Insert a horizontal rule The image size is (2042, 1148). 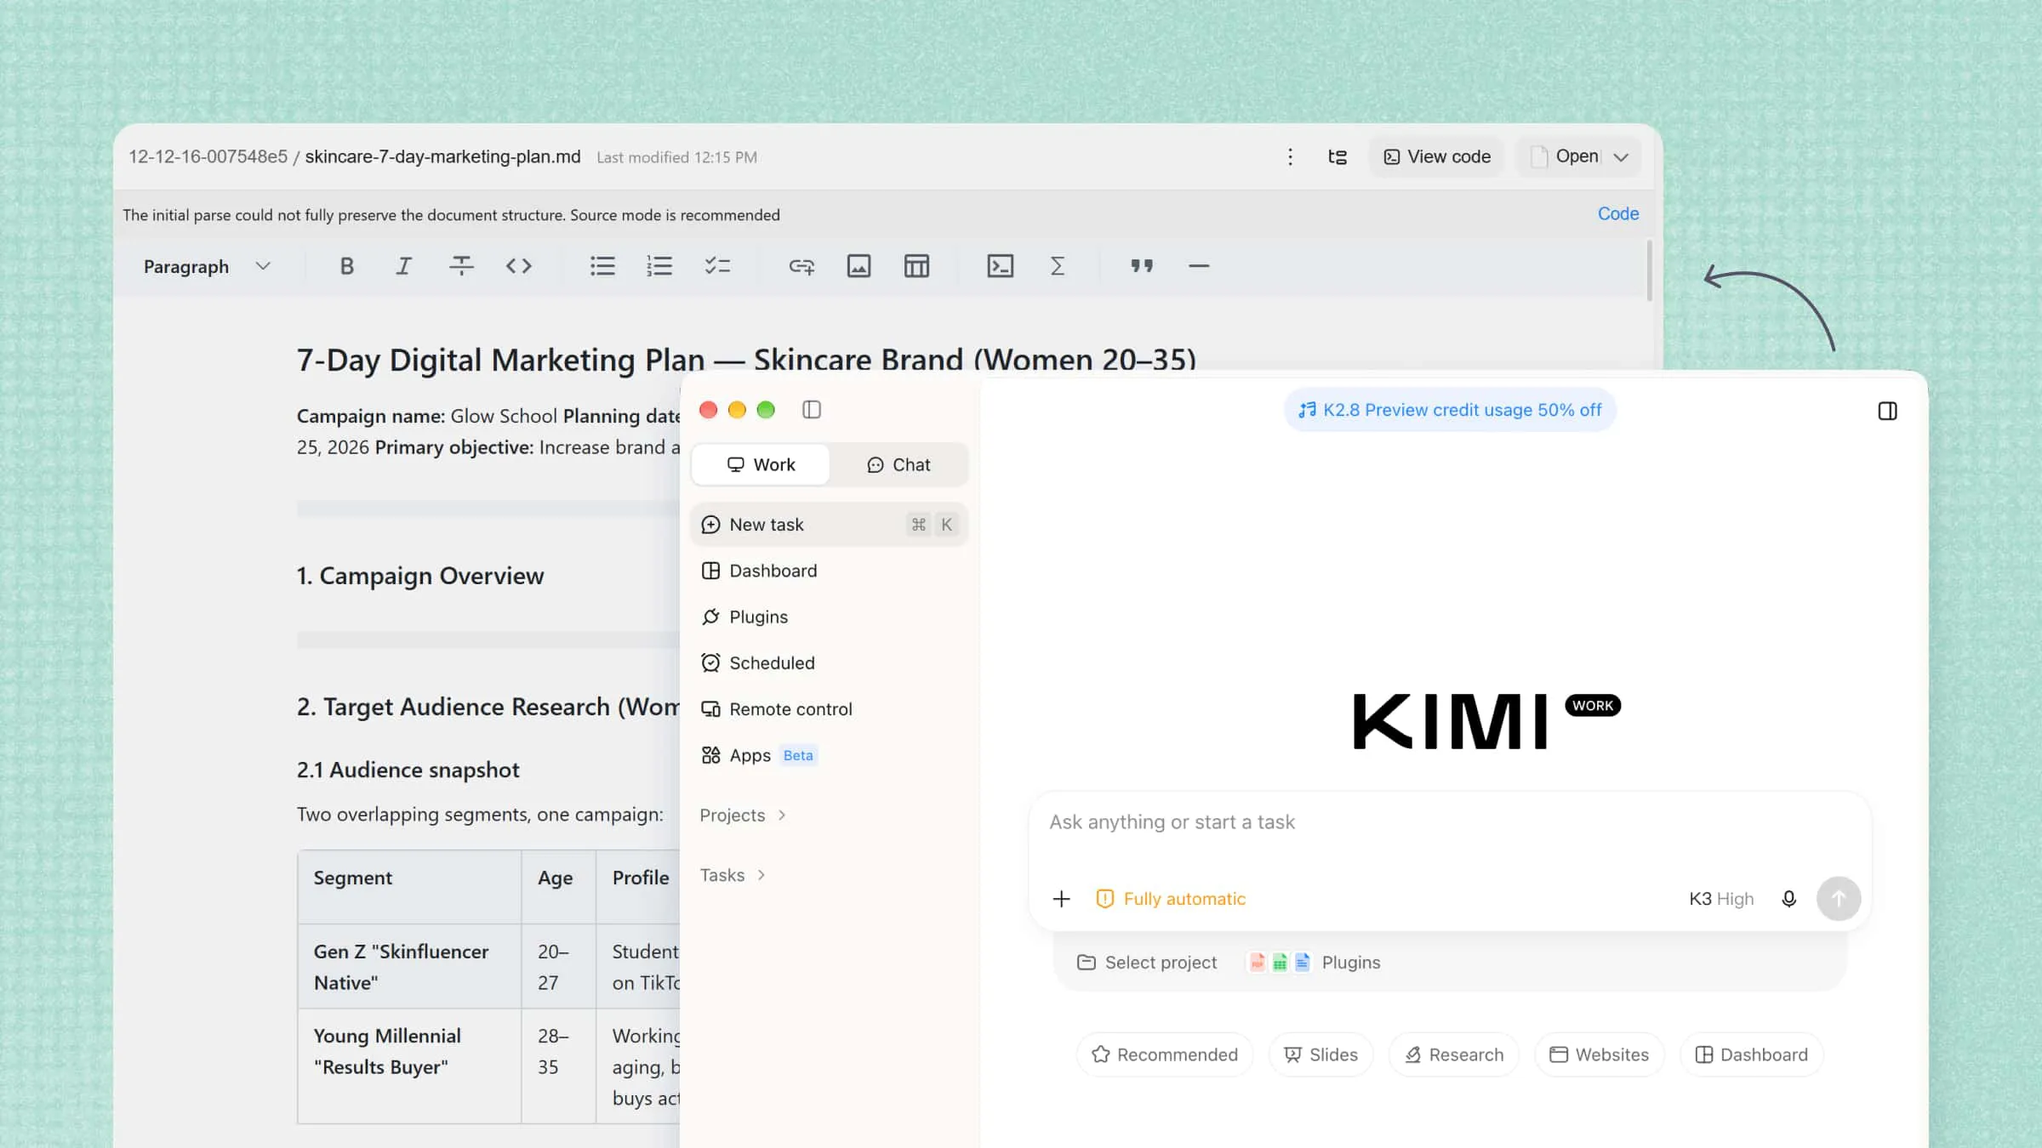[x=1199, y=266]
